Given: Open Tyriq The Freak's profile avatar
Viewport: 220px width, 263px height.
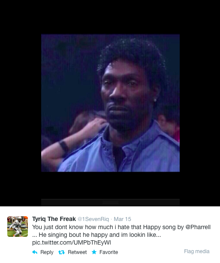Looking at the screenshot, I should click(x=18, y=227).
